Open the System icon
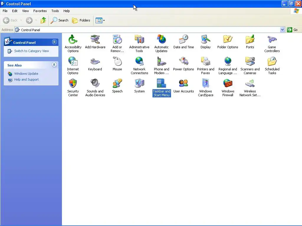 [139, 86]
